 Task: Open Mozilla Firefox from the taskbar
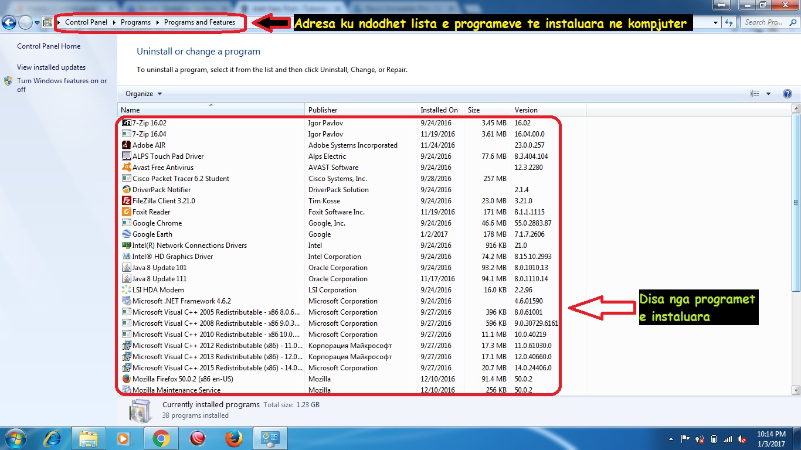233,438
